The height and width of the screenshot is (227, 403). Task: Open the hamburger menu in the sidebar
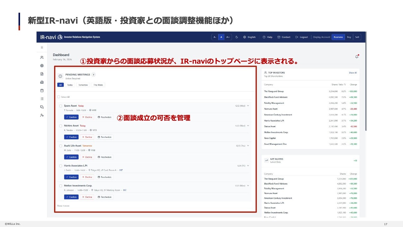click(42, 47)
